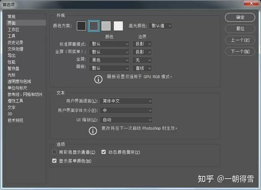The image size is (261, 190).
Task: Open the 高光颜色 dropdown
Action: click(160, 26)
